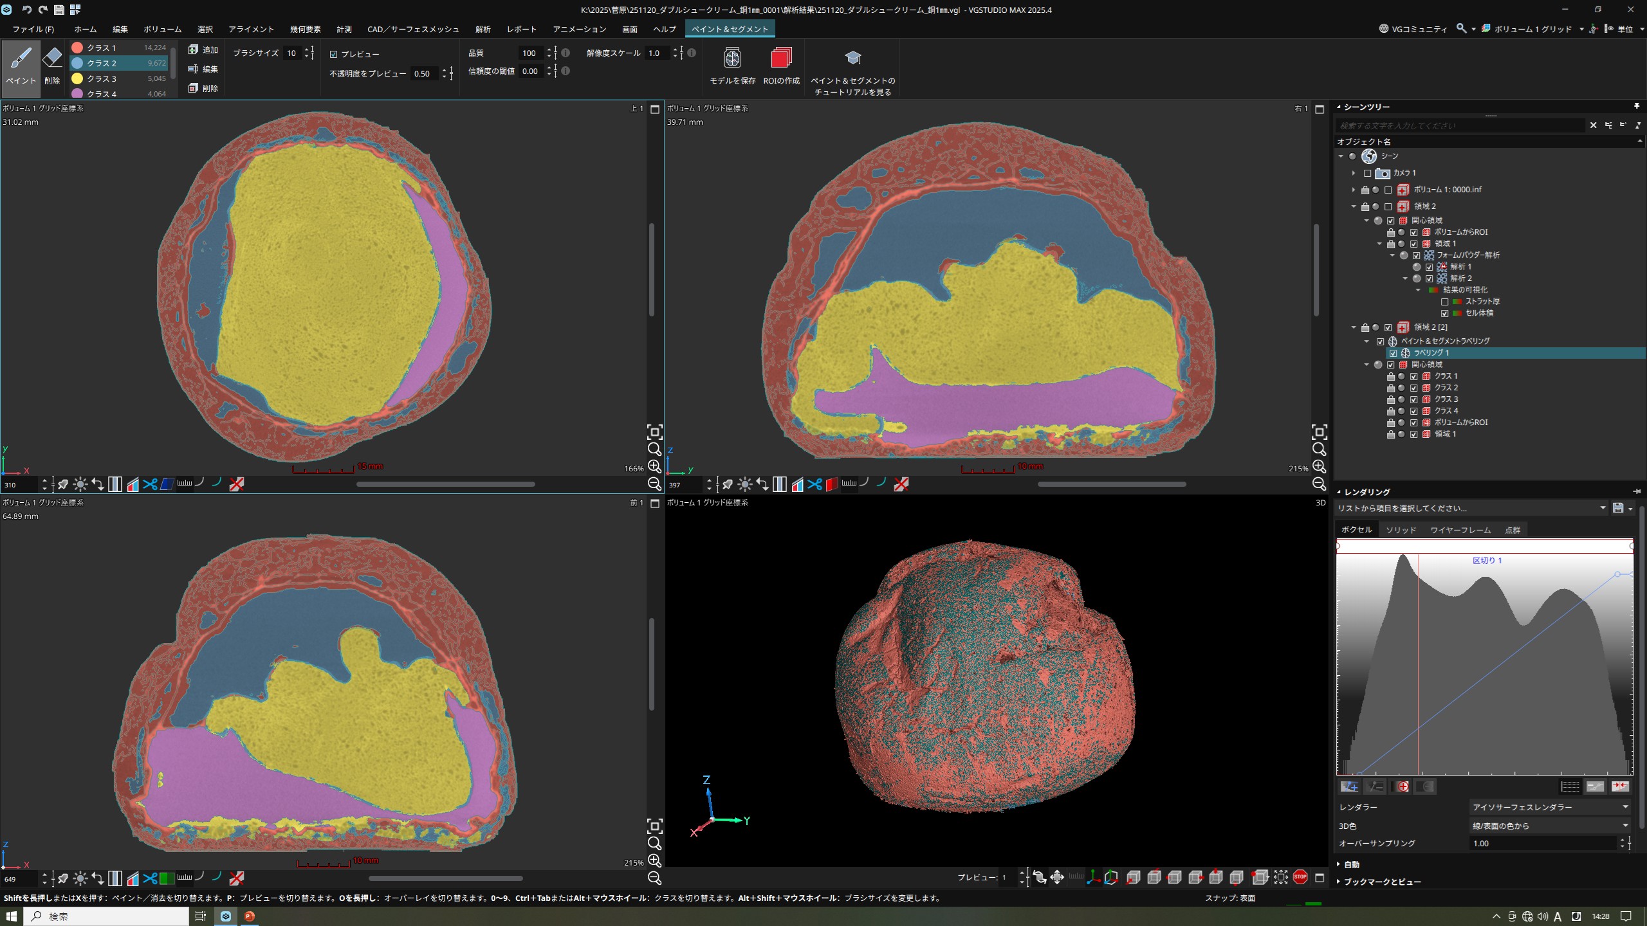Toggle checkbox for クラス 4 ROI
The width and height of the screenshot is (1647, 926).
tap(1413, 411)
